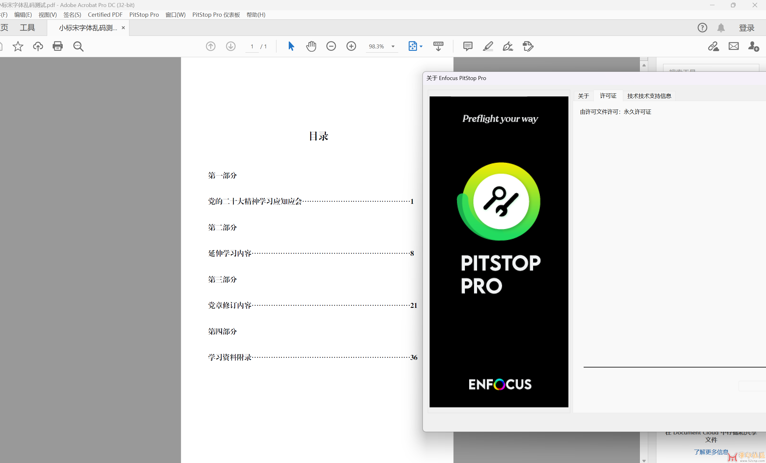This screenshot has width=766, height=463.
Task: Click 第一部分 heading text
Action: (222, 176)
